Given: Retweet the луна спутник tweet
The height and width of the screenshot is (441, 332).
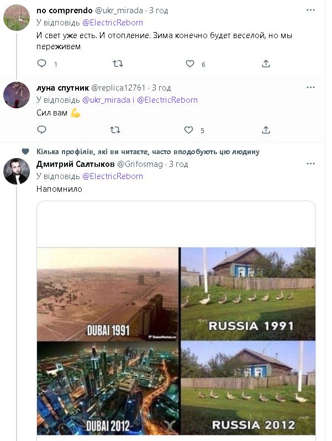Looking at the screenshot, I should tap(115, 130).
